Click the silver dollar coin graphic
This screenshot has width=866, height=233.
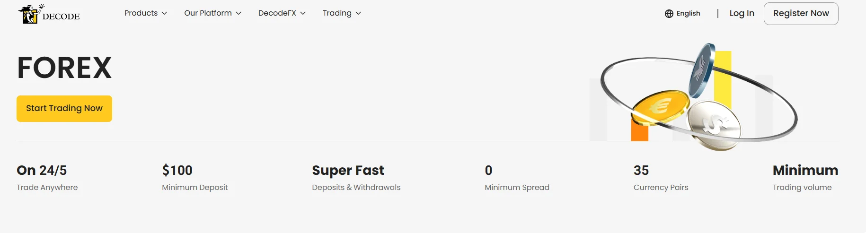click(x=714, y=124)
